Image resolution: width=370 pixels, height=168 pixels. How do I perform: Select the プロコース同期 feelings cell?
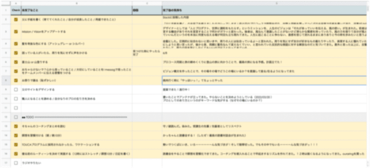264,62
